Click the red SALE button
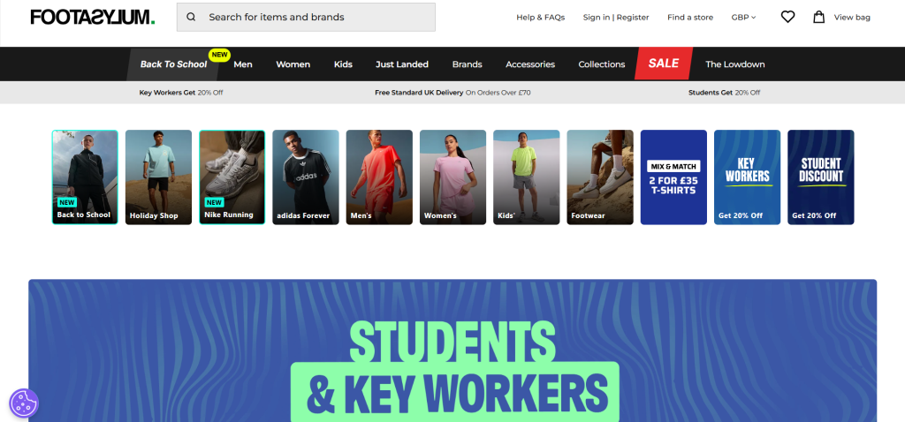Viewport: 905px width, 422px height. (x=663, y=64)
